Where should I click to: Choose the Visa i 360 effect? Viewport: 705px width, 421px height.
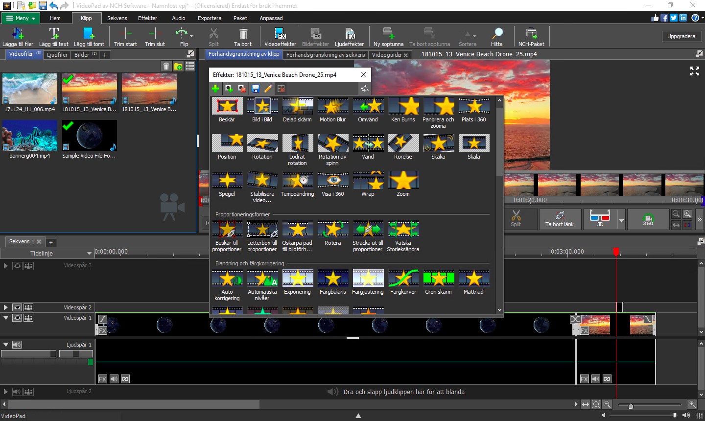point(332,184)
